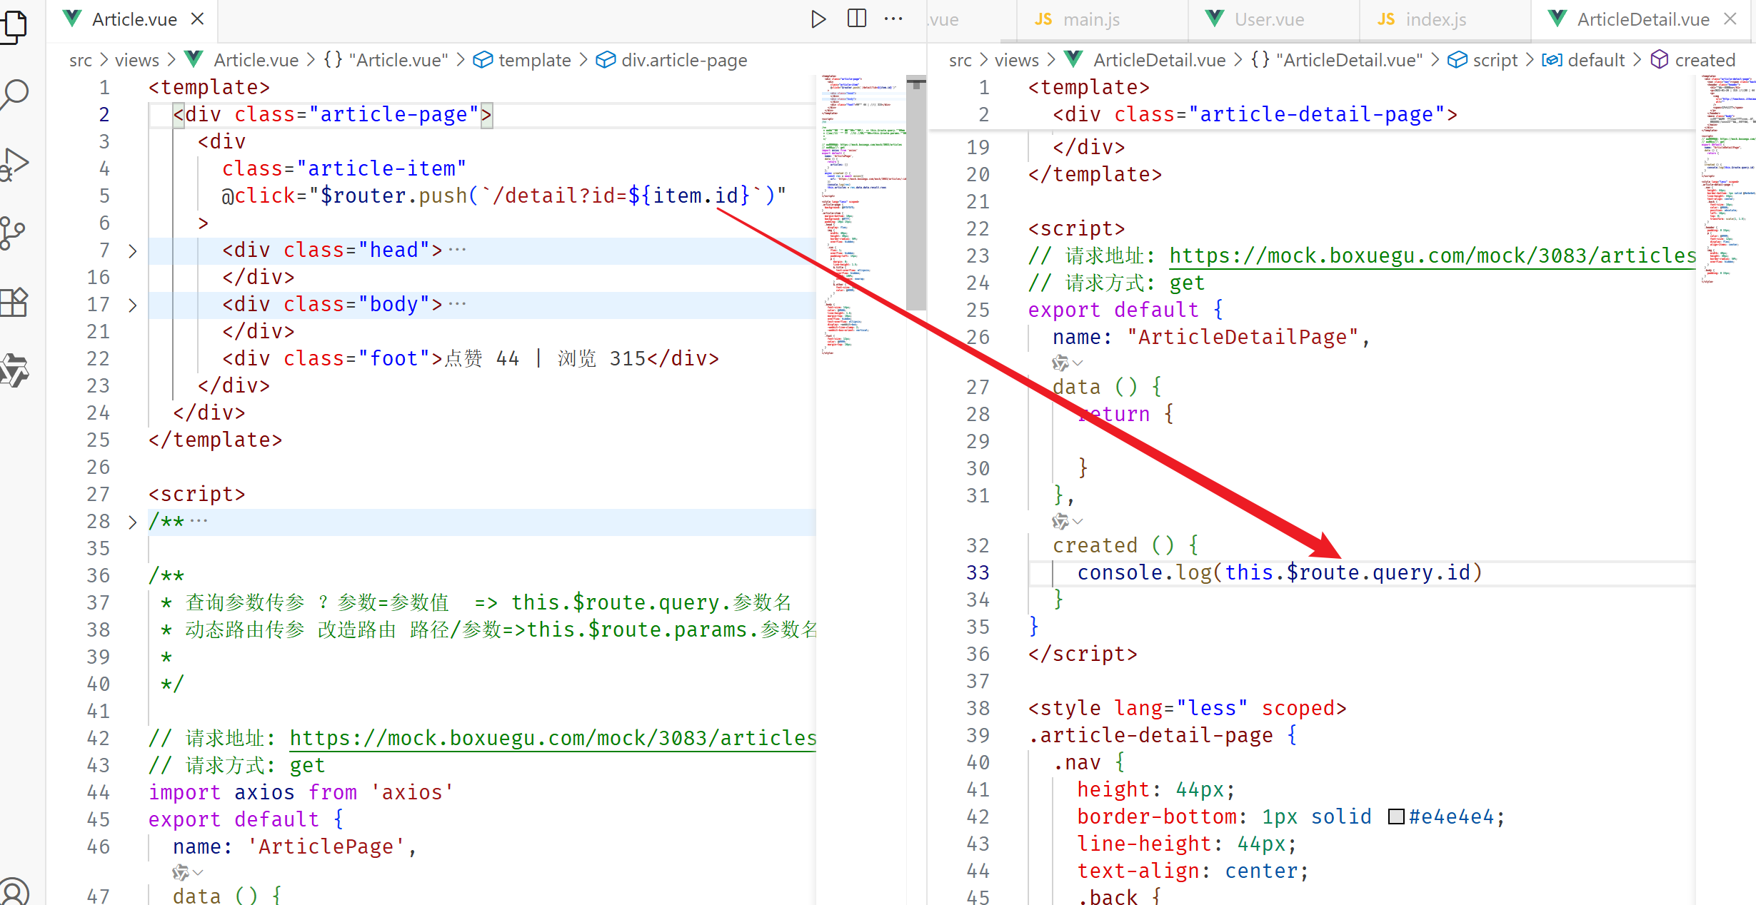
Task: Expand folded div class head on line 7
Action: click(132, 251)
